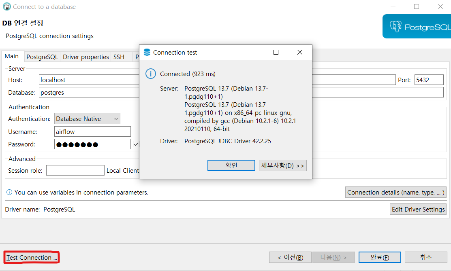
Task: Click the PostgreSQL connection settings subtitle
Action: (49, 36)
